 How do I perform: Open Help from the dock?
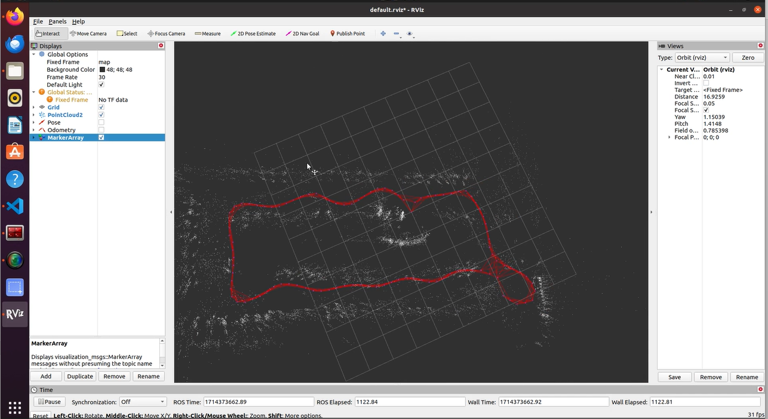coord(15,178)
